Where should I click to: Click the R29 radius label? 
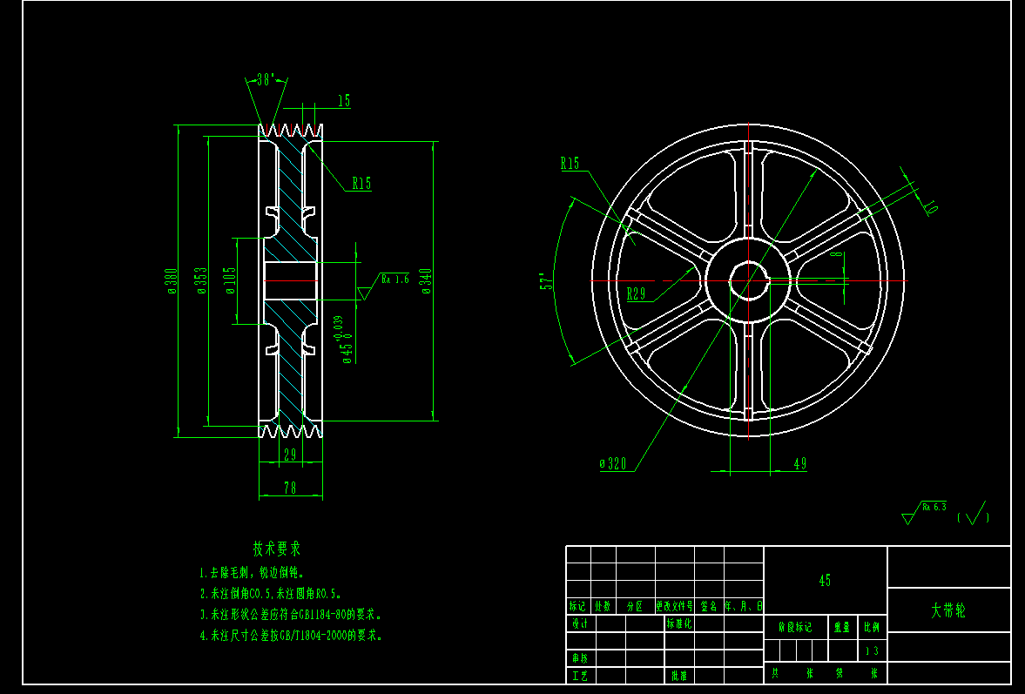coord(636,294)
